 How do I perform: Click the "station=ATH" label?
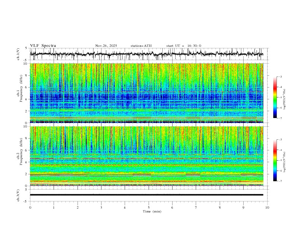(141, 46)
